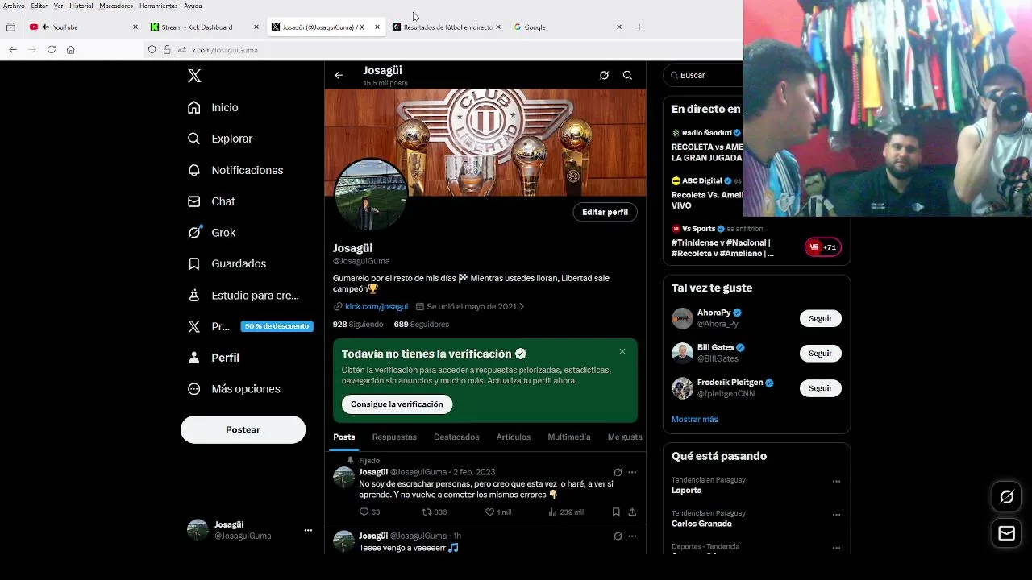1032x580 pixels.
Task: Open Perfil in sidebar
Action: click(x=214, y=358)
